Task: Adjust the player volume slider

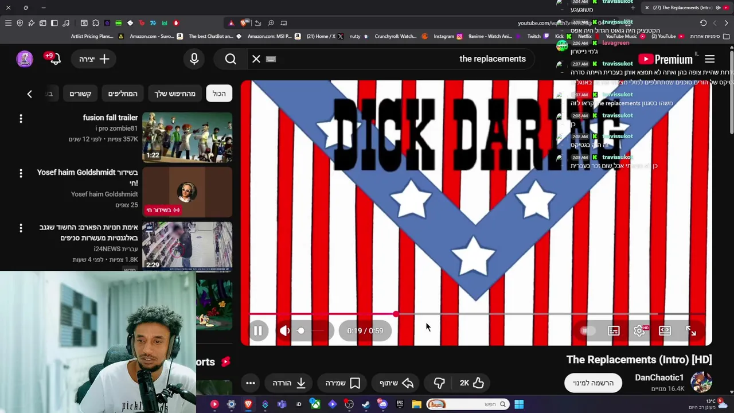Action: [312, 331]
